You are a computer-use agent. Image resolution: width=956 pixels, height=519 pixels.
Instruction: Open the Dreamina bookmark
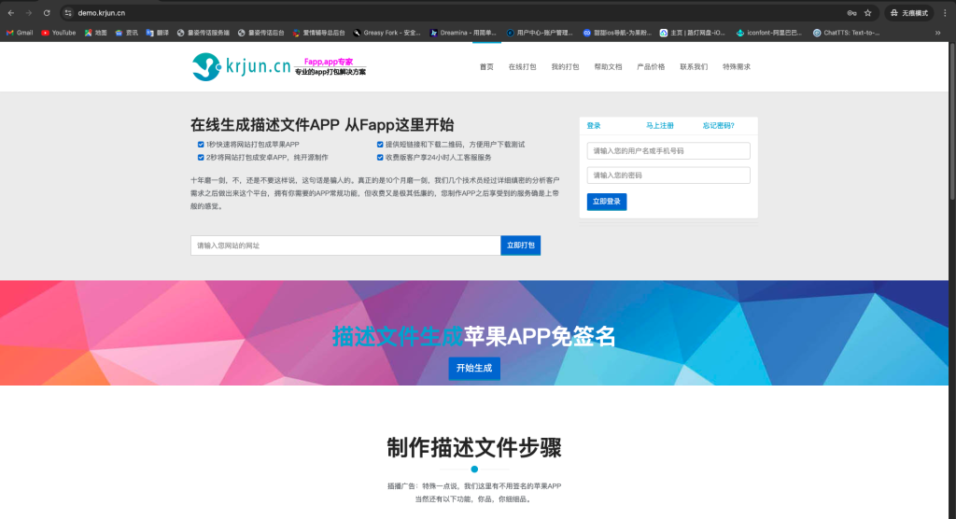[463, 33]
